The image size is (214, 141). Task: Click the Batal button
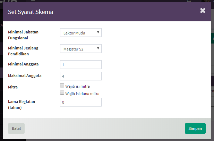point(16,128)
